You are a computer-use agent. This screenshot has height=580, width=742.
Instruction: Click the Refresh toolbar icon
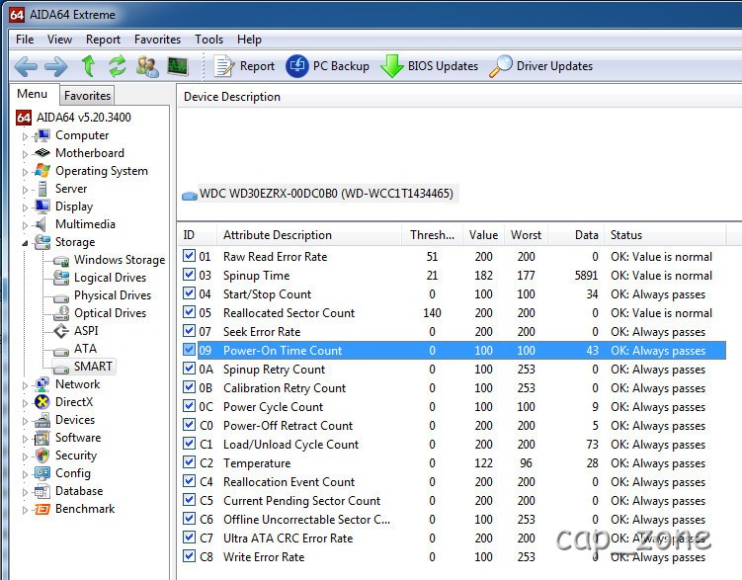pos(117,66)
